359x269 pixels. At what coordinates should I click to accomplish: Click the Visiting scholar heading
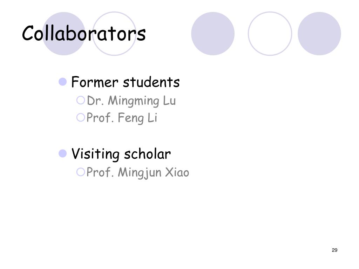click(x=121, y=154)
